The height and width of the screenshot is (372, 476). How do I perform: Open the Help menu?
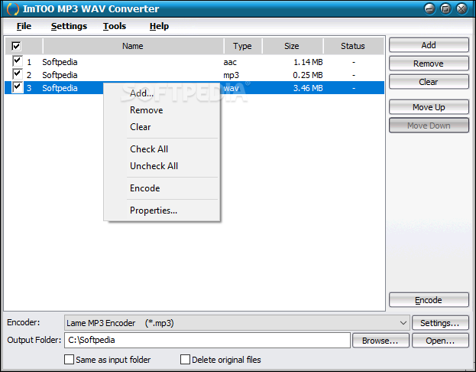(x=159, y=26)
